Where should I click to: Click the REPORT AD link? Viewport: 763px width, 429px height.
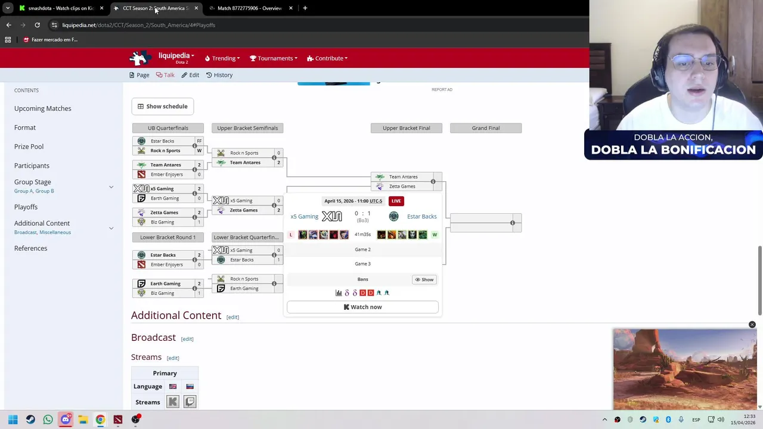tap(442, 89)
